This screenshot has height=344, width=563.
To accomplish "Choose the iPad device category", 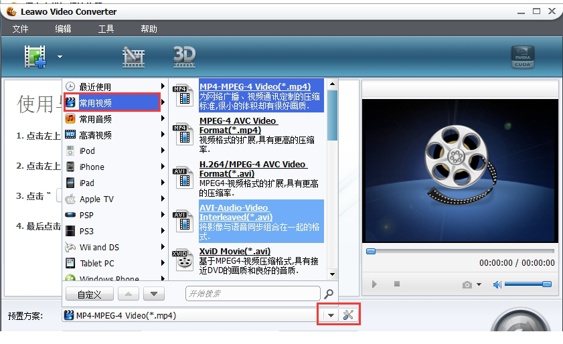I will point(114,183).
